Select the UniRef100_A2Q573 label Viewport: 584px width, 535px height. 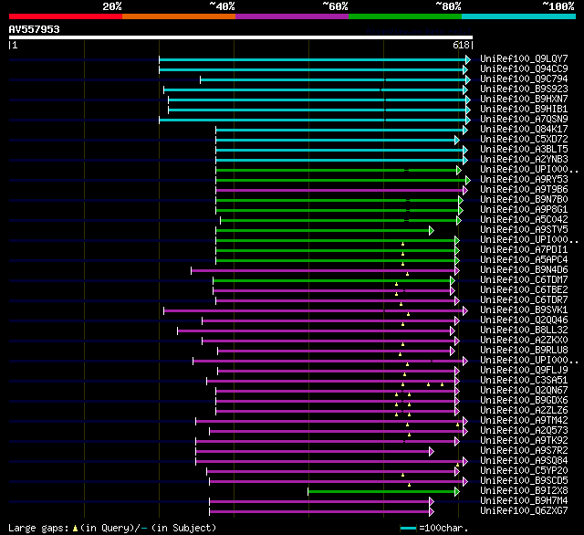[524, 431]
